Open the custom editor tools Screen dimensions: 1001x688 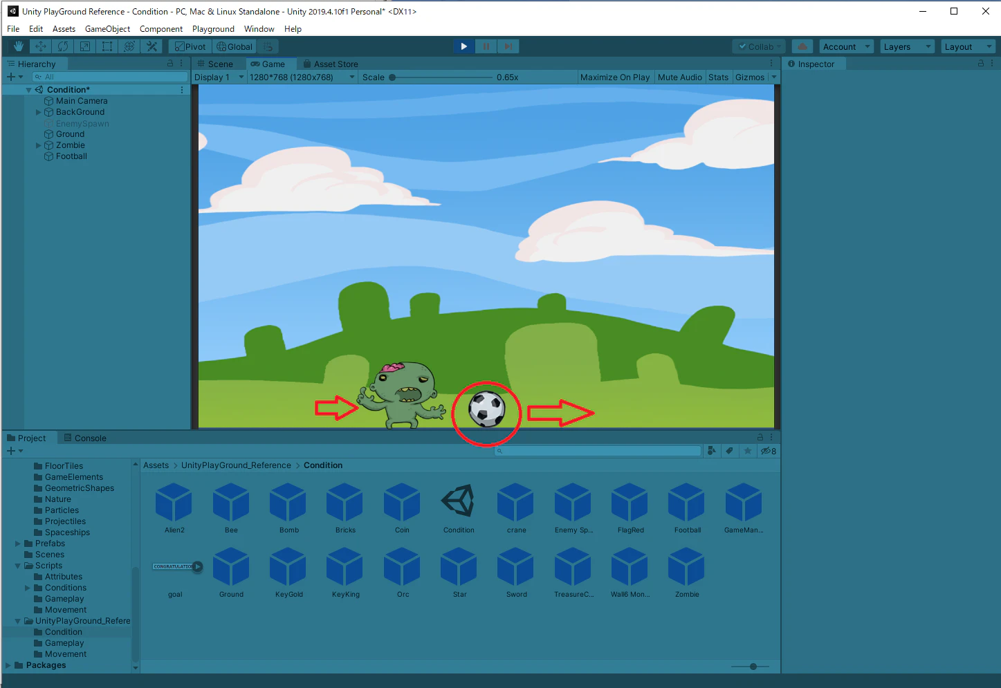[x=151, y=46]
